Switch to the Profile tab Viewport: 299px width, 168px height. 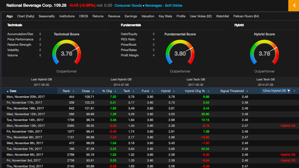(x=181, y=16)
